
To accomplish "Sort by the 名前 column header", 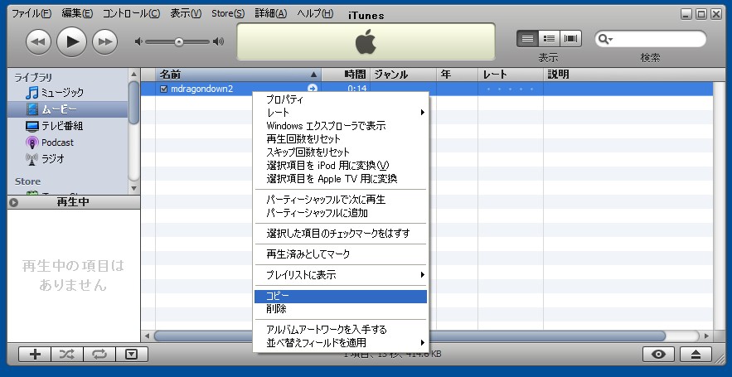I will pyautogui.click(x=238, y=75).
